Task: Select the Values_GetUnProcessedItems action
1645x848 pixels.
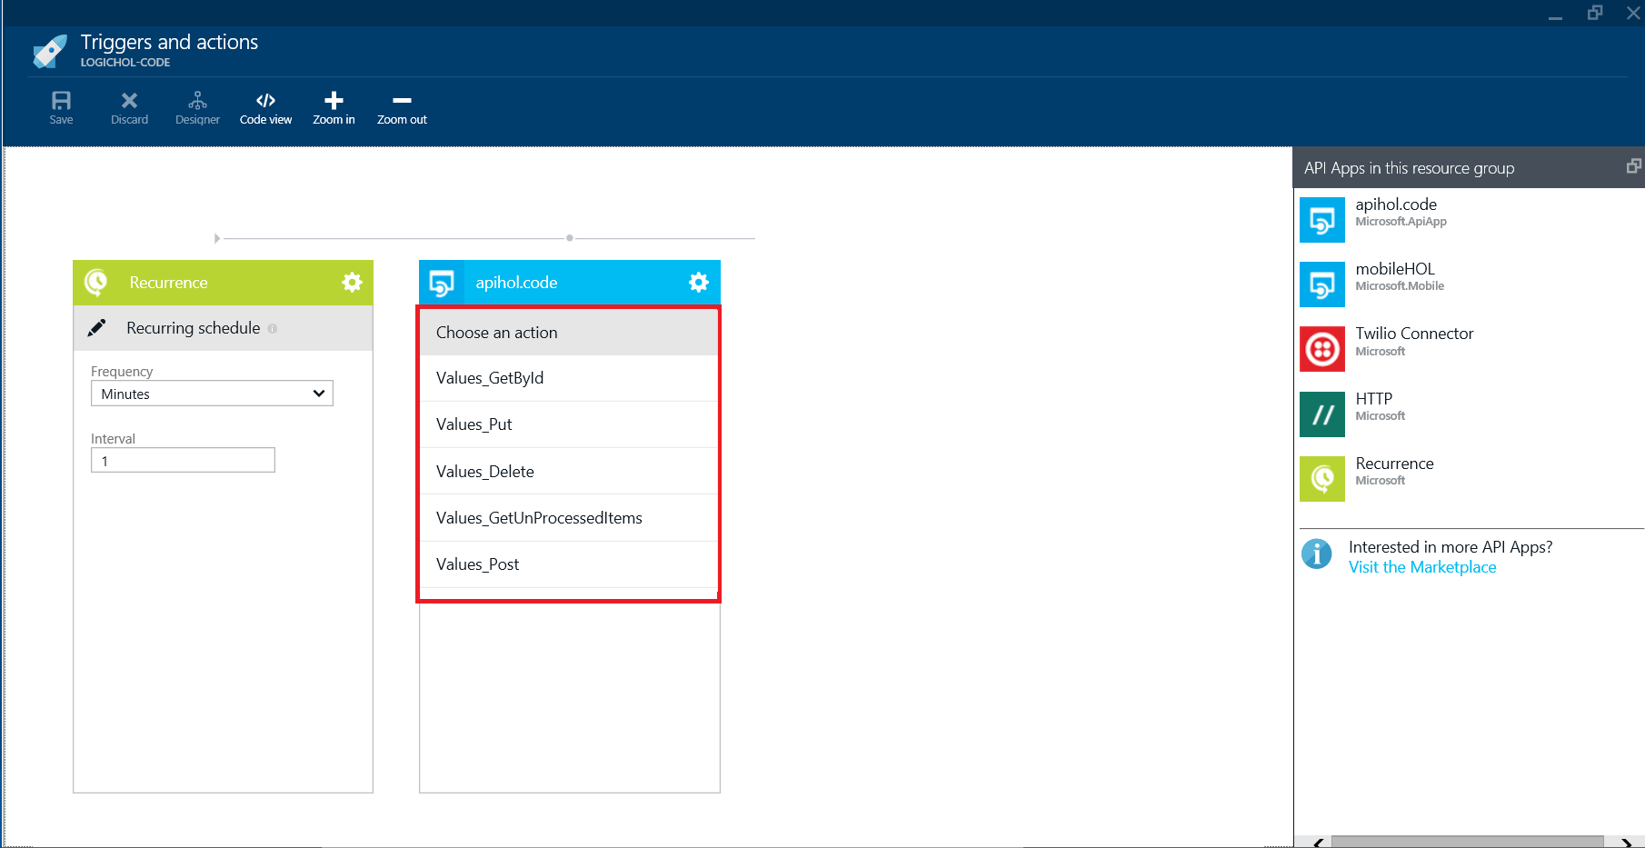Action: click(569, 518)
